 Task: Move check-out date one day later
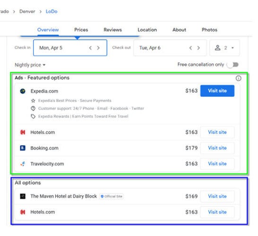coord(198,48)
